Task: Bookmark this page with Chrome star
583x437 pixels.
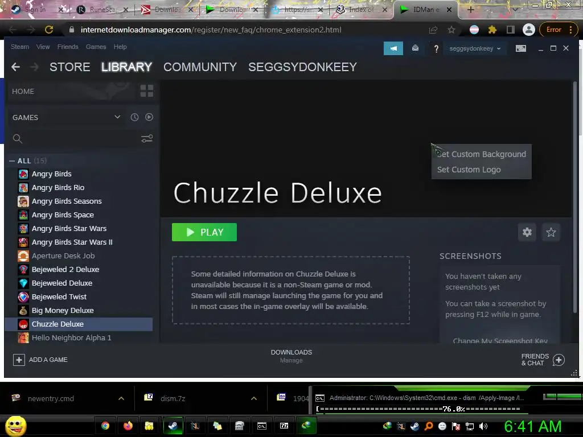Action: pyautogui.click(x=451, y=30)
